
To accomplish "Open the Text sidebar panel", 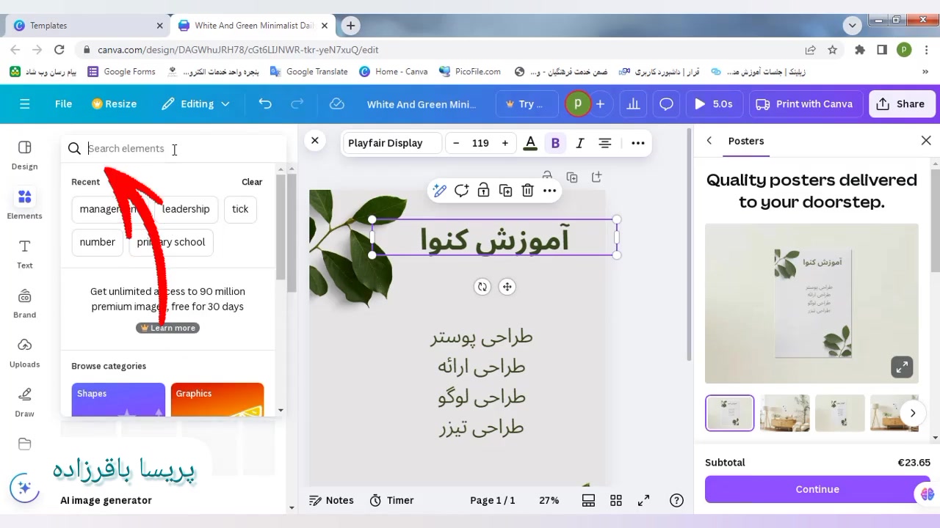I will [24, 254].
